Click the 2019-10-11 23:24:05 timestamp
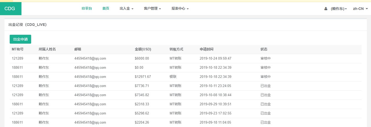Image resolution: width=371 pixels, height=127 pixels. pyautogui.click(x=215, y=86)
